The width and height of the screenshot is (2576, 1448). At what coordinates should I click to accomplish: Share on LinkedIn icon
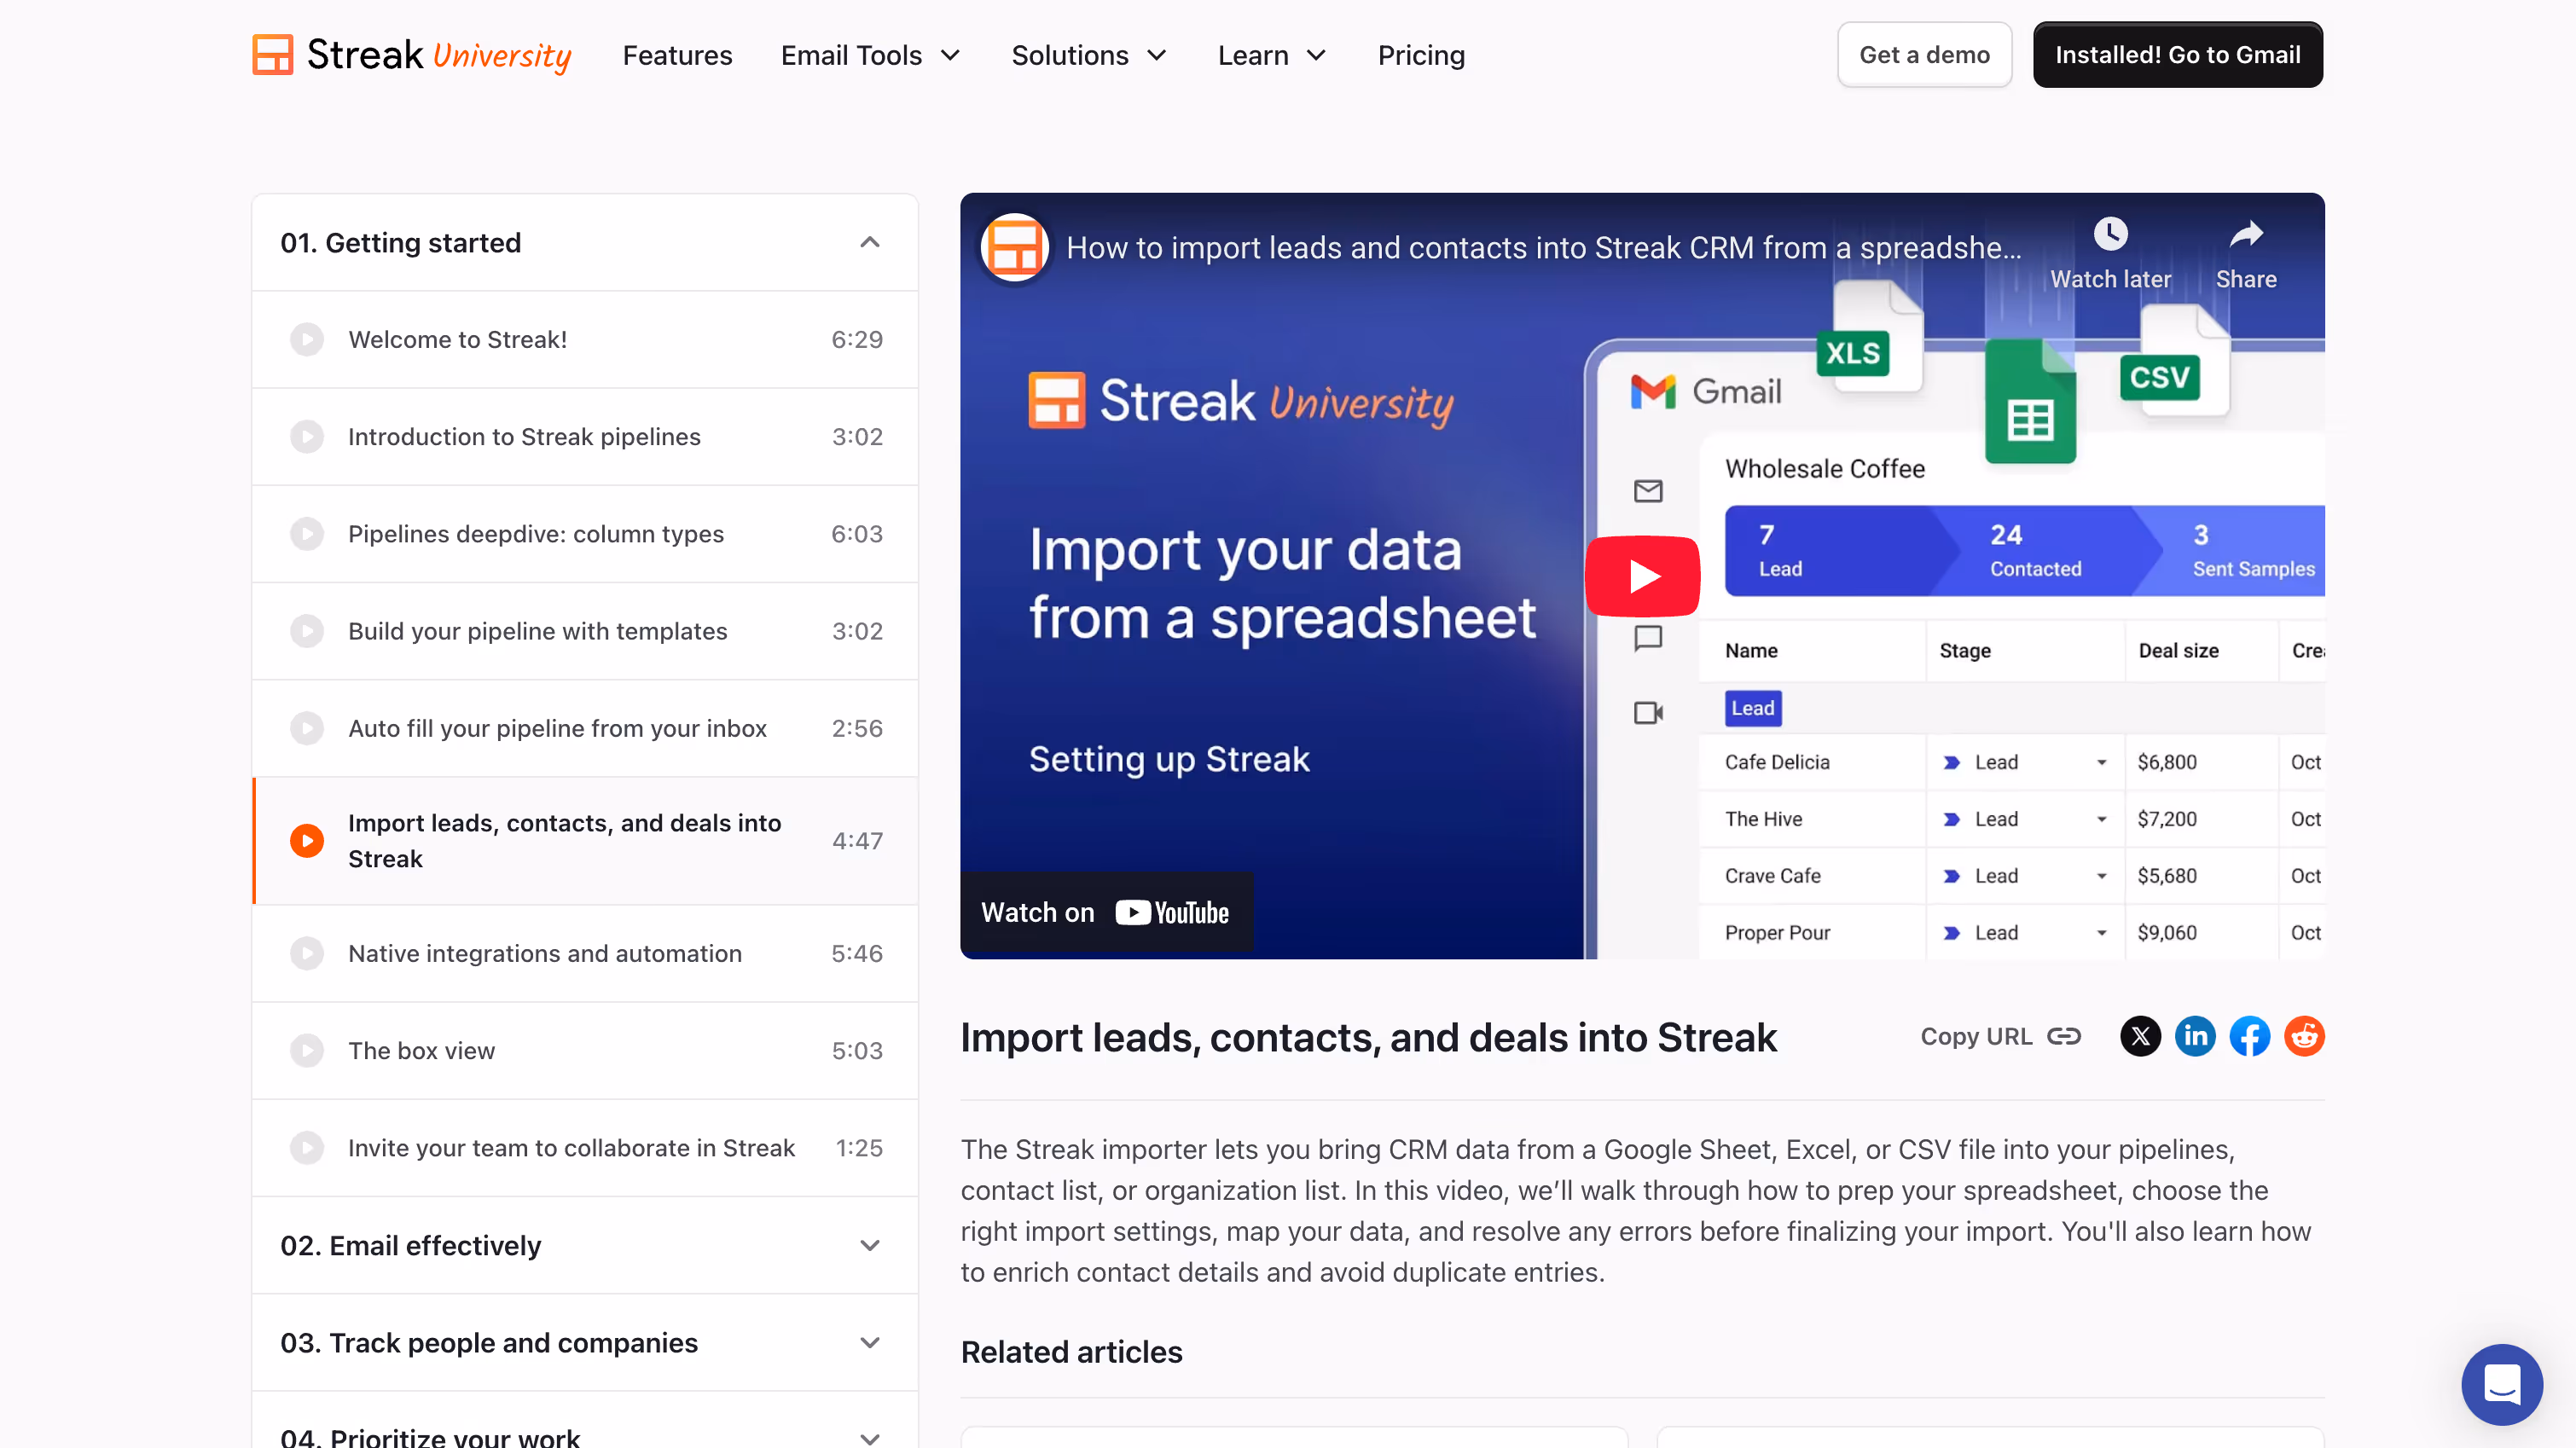pos(2195,1036)
